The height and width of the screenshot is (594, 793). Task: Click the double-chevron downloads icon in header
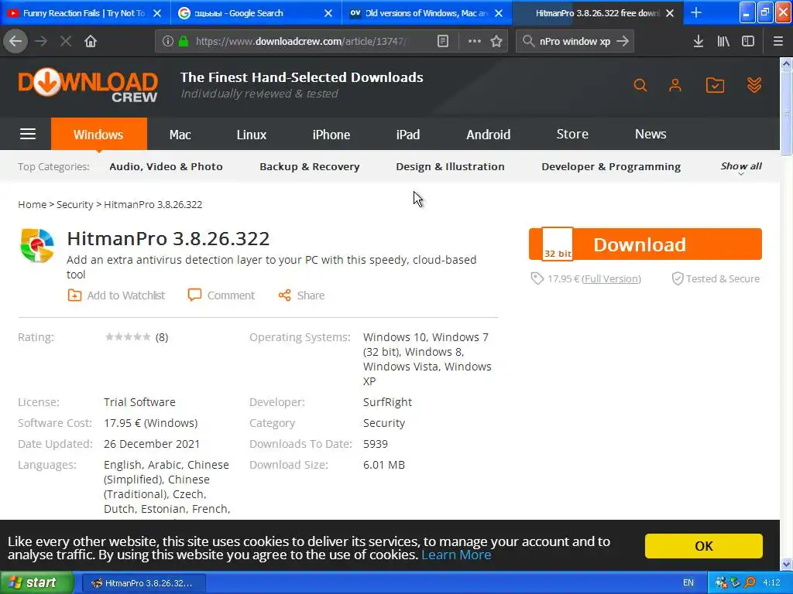point(754,85)
